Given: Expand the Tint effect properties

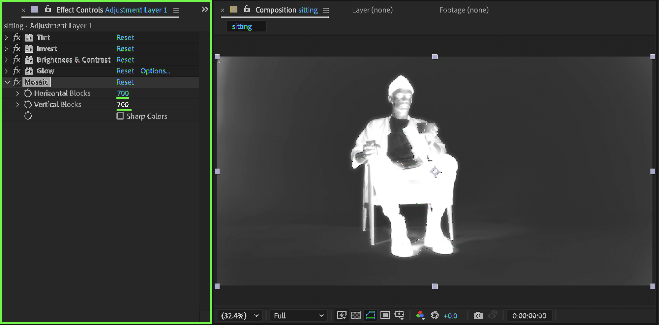Looking at the screenshot, I should (6, 38).
